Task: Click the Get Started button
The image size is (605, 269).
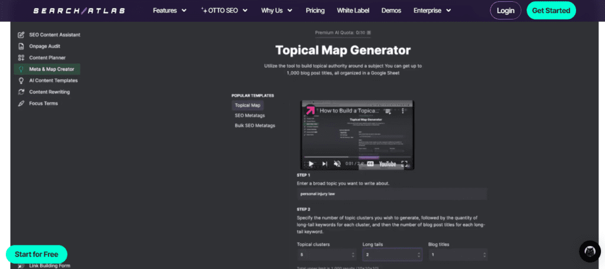Action: tap(551, 11)
